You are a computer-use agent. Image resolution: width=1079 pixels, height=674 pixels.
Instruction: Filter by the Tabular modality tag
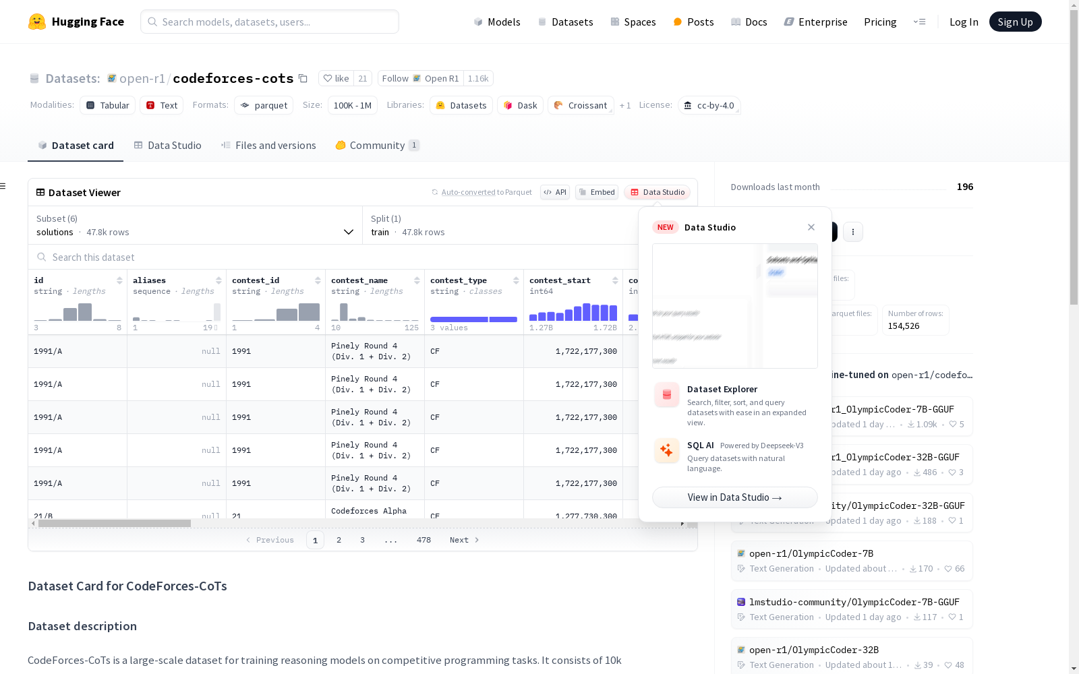click(x=108, y=105)
